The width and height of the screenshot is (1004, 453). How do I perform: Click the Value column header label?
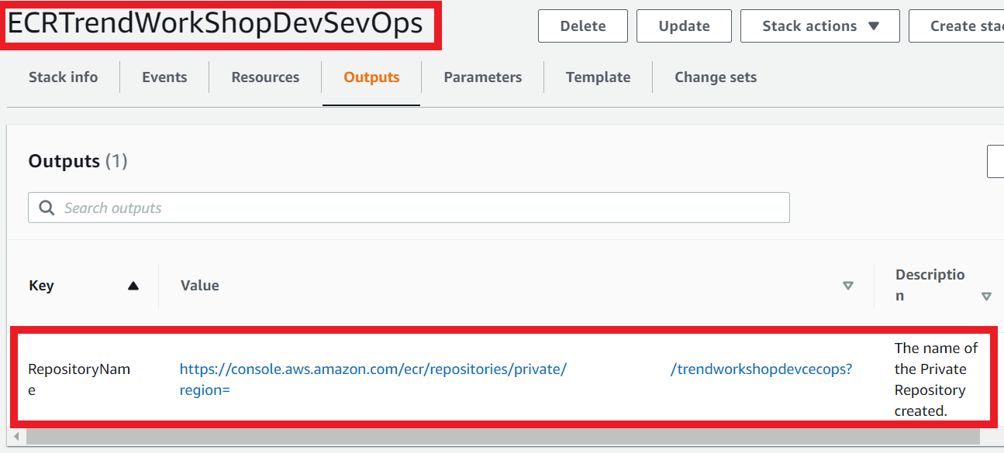(200, 286)
